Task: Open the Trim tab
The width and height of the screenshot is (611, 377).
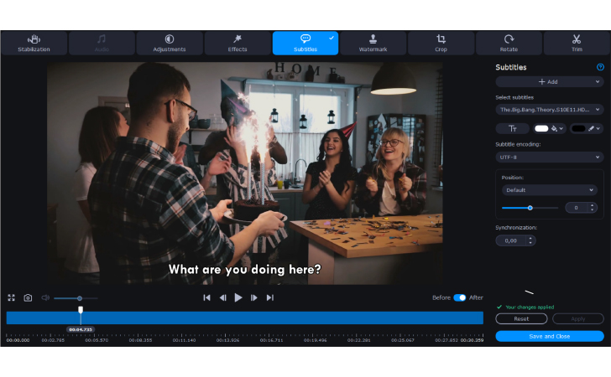Action: point(577,44)
